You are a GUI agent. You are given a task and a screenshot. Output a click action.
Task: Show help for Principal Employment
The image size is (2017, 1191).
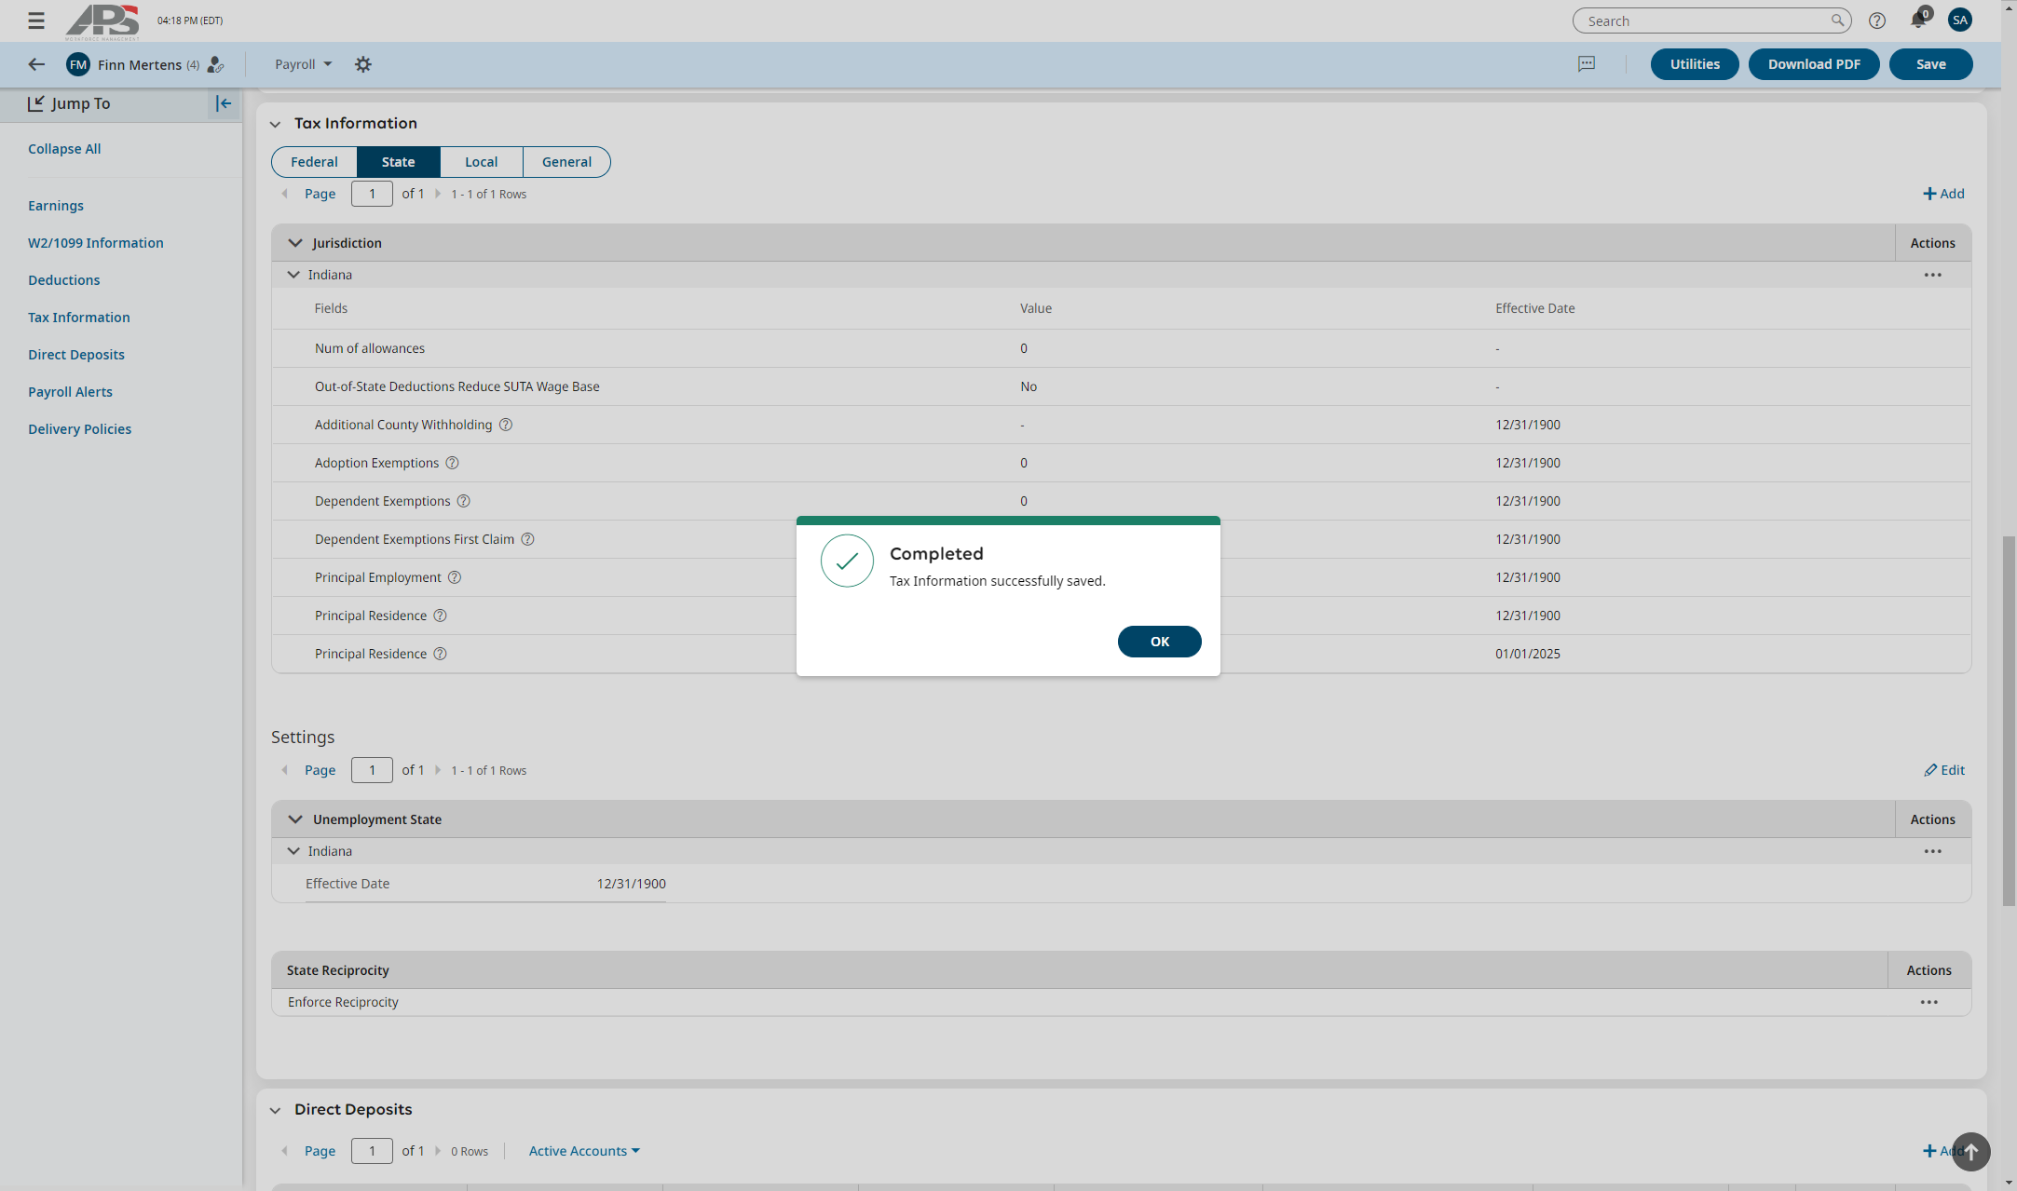tap(455, 577)
